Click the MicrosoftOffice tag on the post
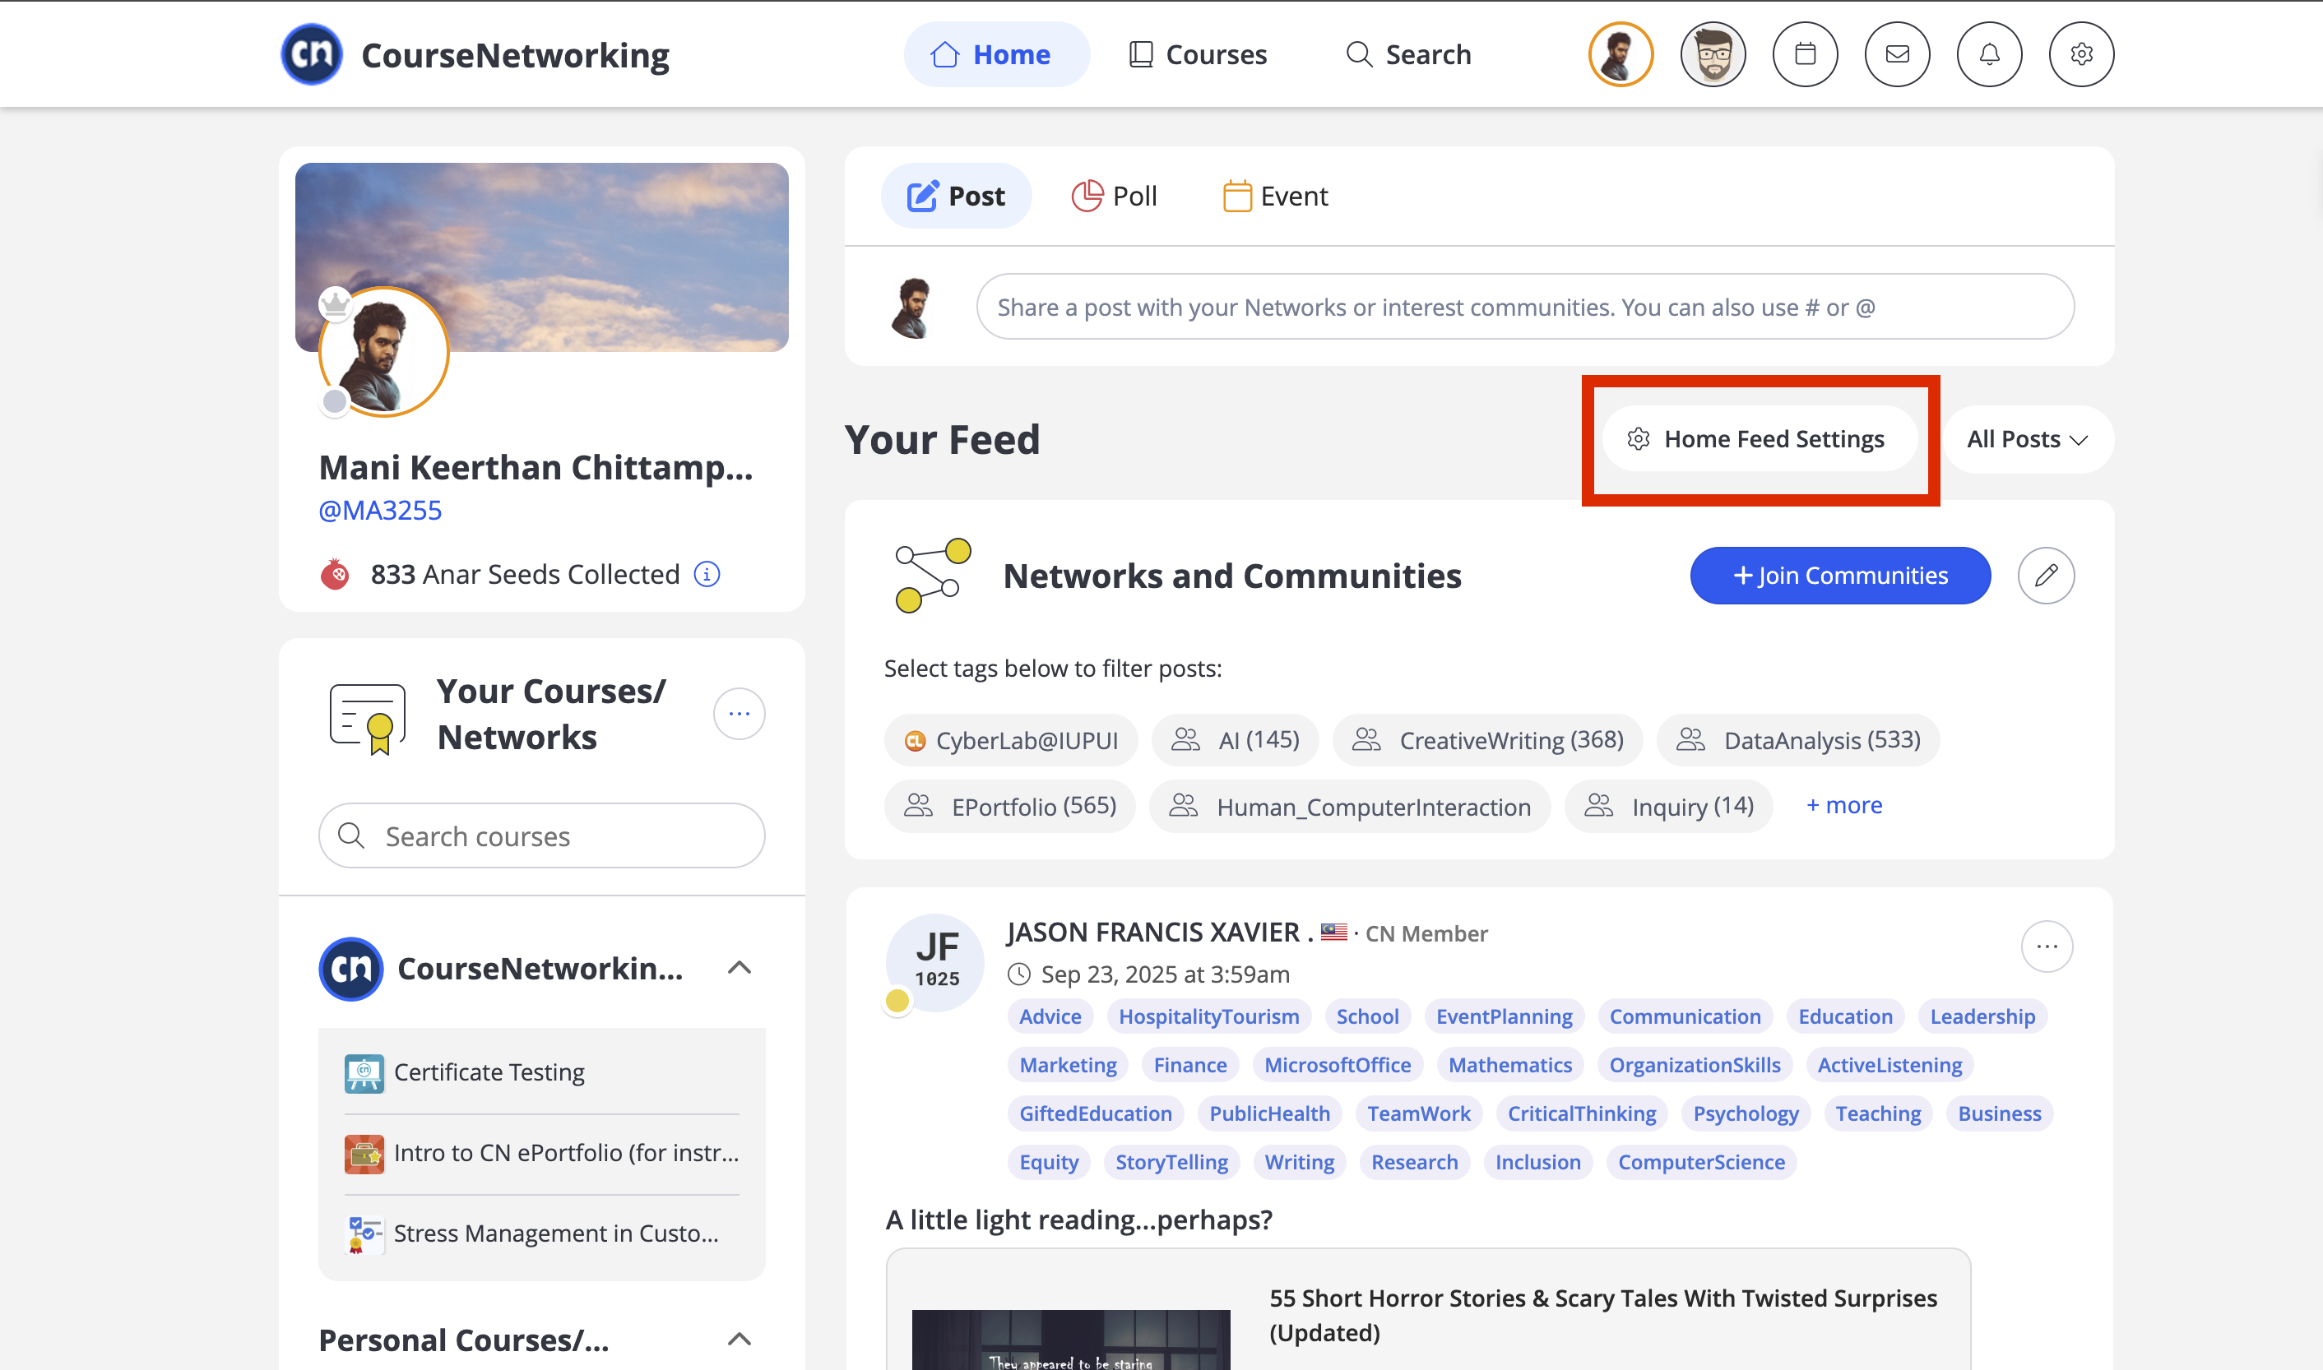The height and width of the screenshot is (1370, 2323). click(1337, 1066)
